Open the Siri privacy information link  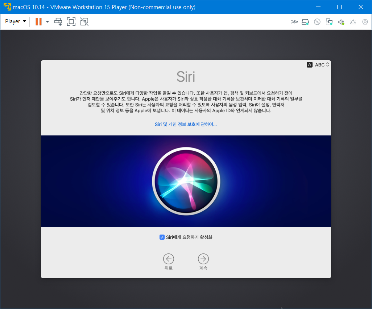186,124
